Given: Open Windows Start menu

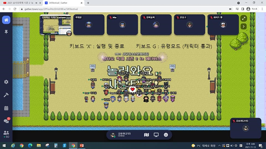Looking at the screenshot, I should (4, 146).
